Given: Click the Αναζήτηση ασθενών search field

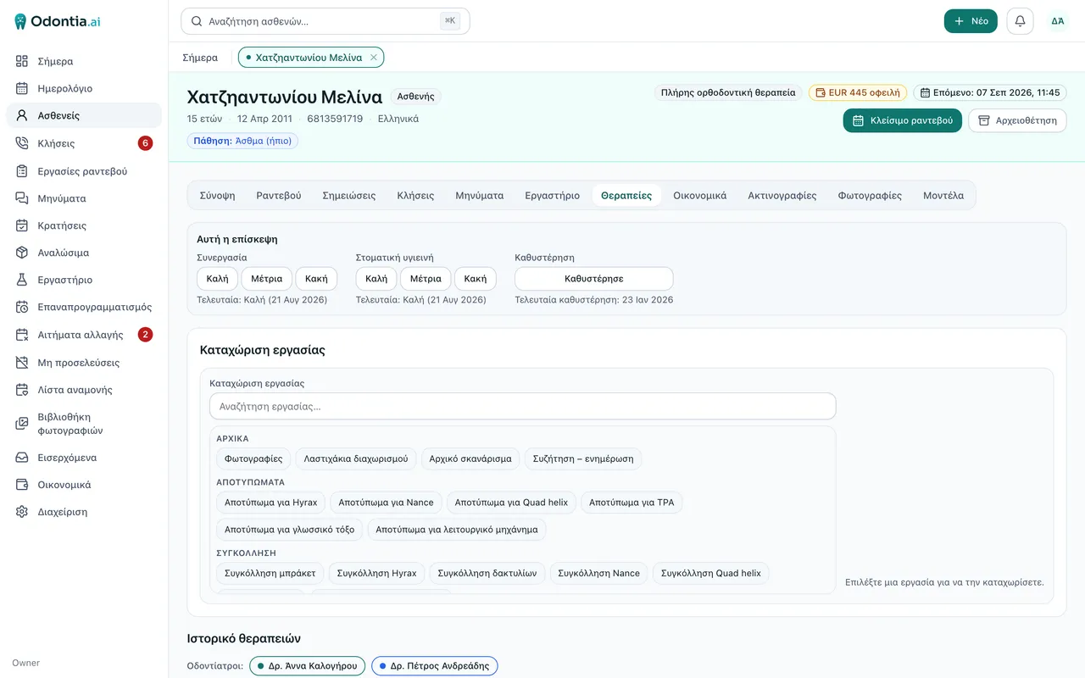Looking at the screenshot, I should click(x=325, y=21).
